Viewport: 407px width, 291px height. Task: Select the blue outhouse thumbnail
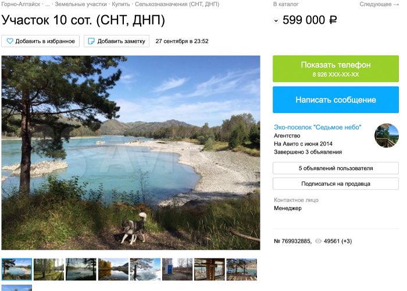[x=177, y=269]
